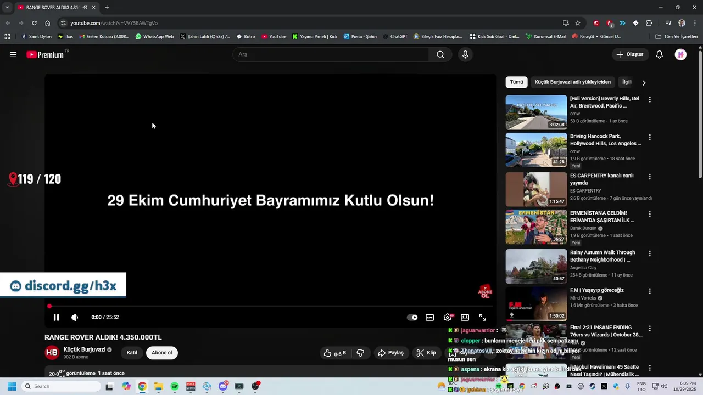Open Botrix bookmark

pyautogui.click(x=246, y=37)
